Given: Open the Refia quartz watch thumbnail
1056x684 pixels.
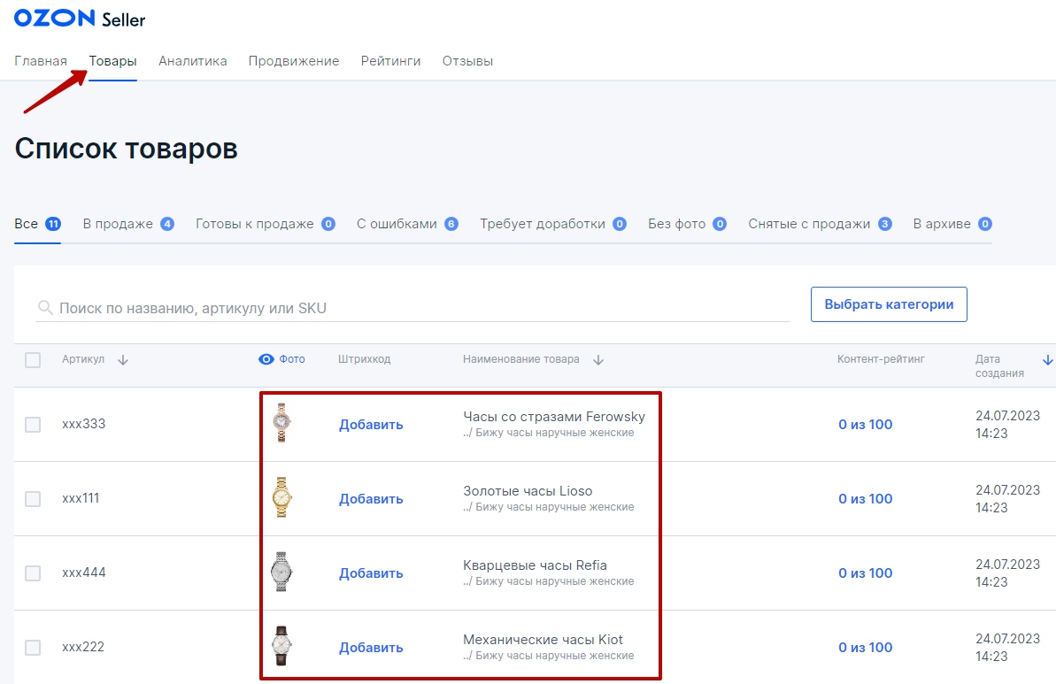Looking at the screenshot, I should click(281, 572).
